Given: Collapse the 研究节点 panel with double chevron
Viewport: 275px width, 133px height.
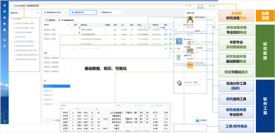Looking at the screenshot, I should tap(38, 13).
